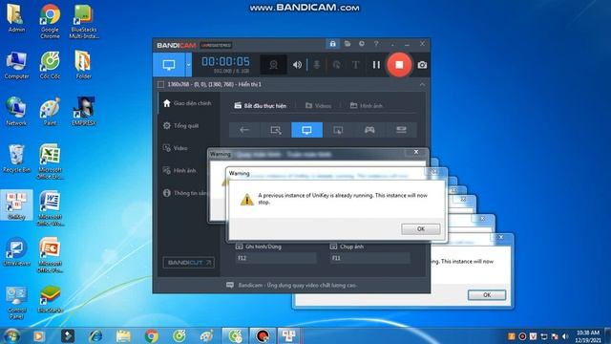Select rectangle area recording mode
611x344 pixels.
pos(276,130)
